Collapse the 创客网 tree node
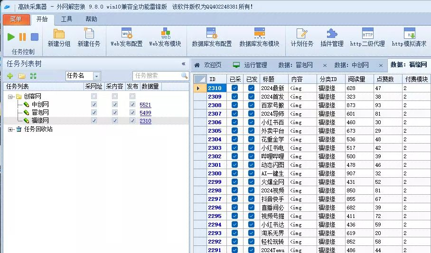Screen dimensions: 431x253 [10, 97]
